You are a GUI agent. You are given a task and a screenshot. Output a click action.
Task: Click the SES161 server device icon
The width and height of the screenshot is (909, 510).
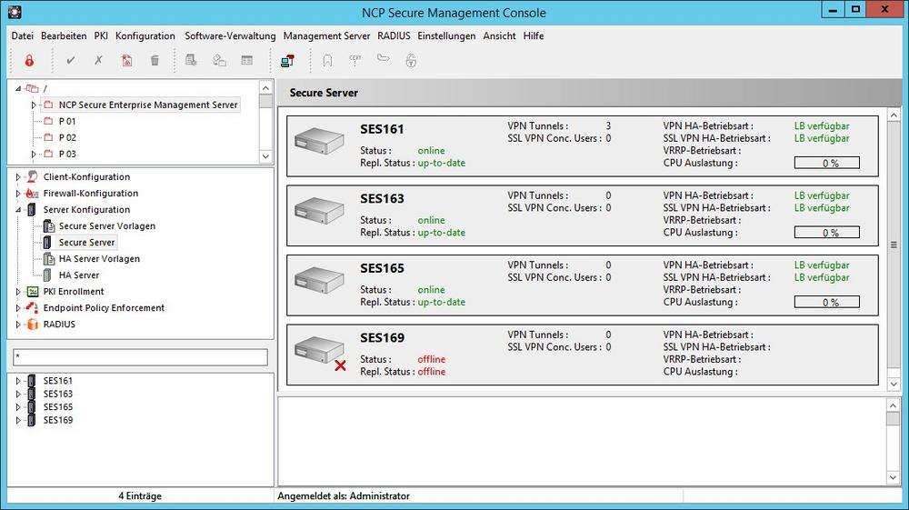pyautogui.click(x=319, y=141)
